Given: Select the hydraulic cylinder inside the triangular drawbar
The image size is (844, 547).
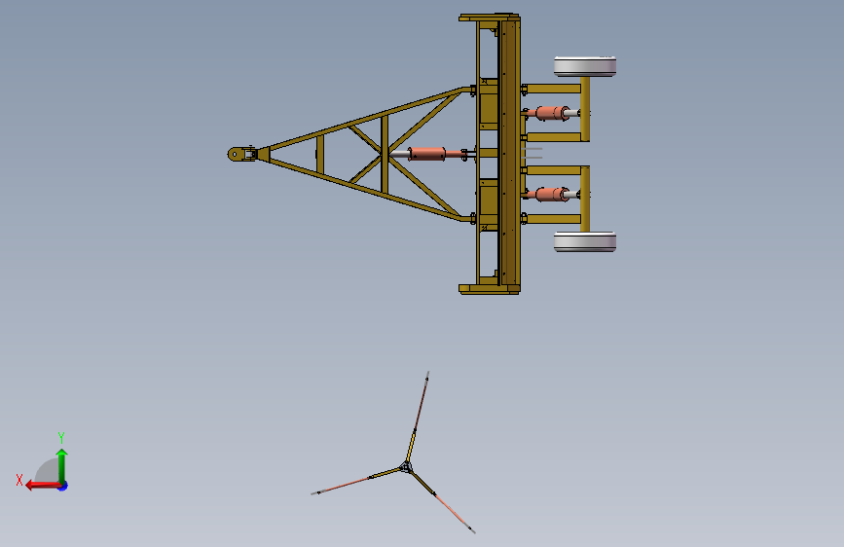Looking at the screenshot, I should [x=428, y=154].
